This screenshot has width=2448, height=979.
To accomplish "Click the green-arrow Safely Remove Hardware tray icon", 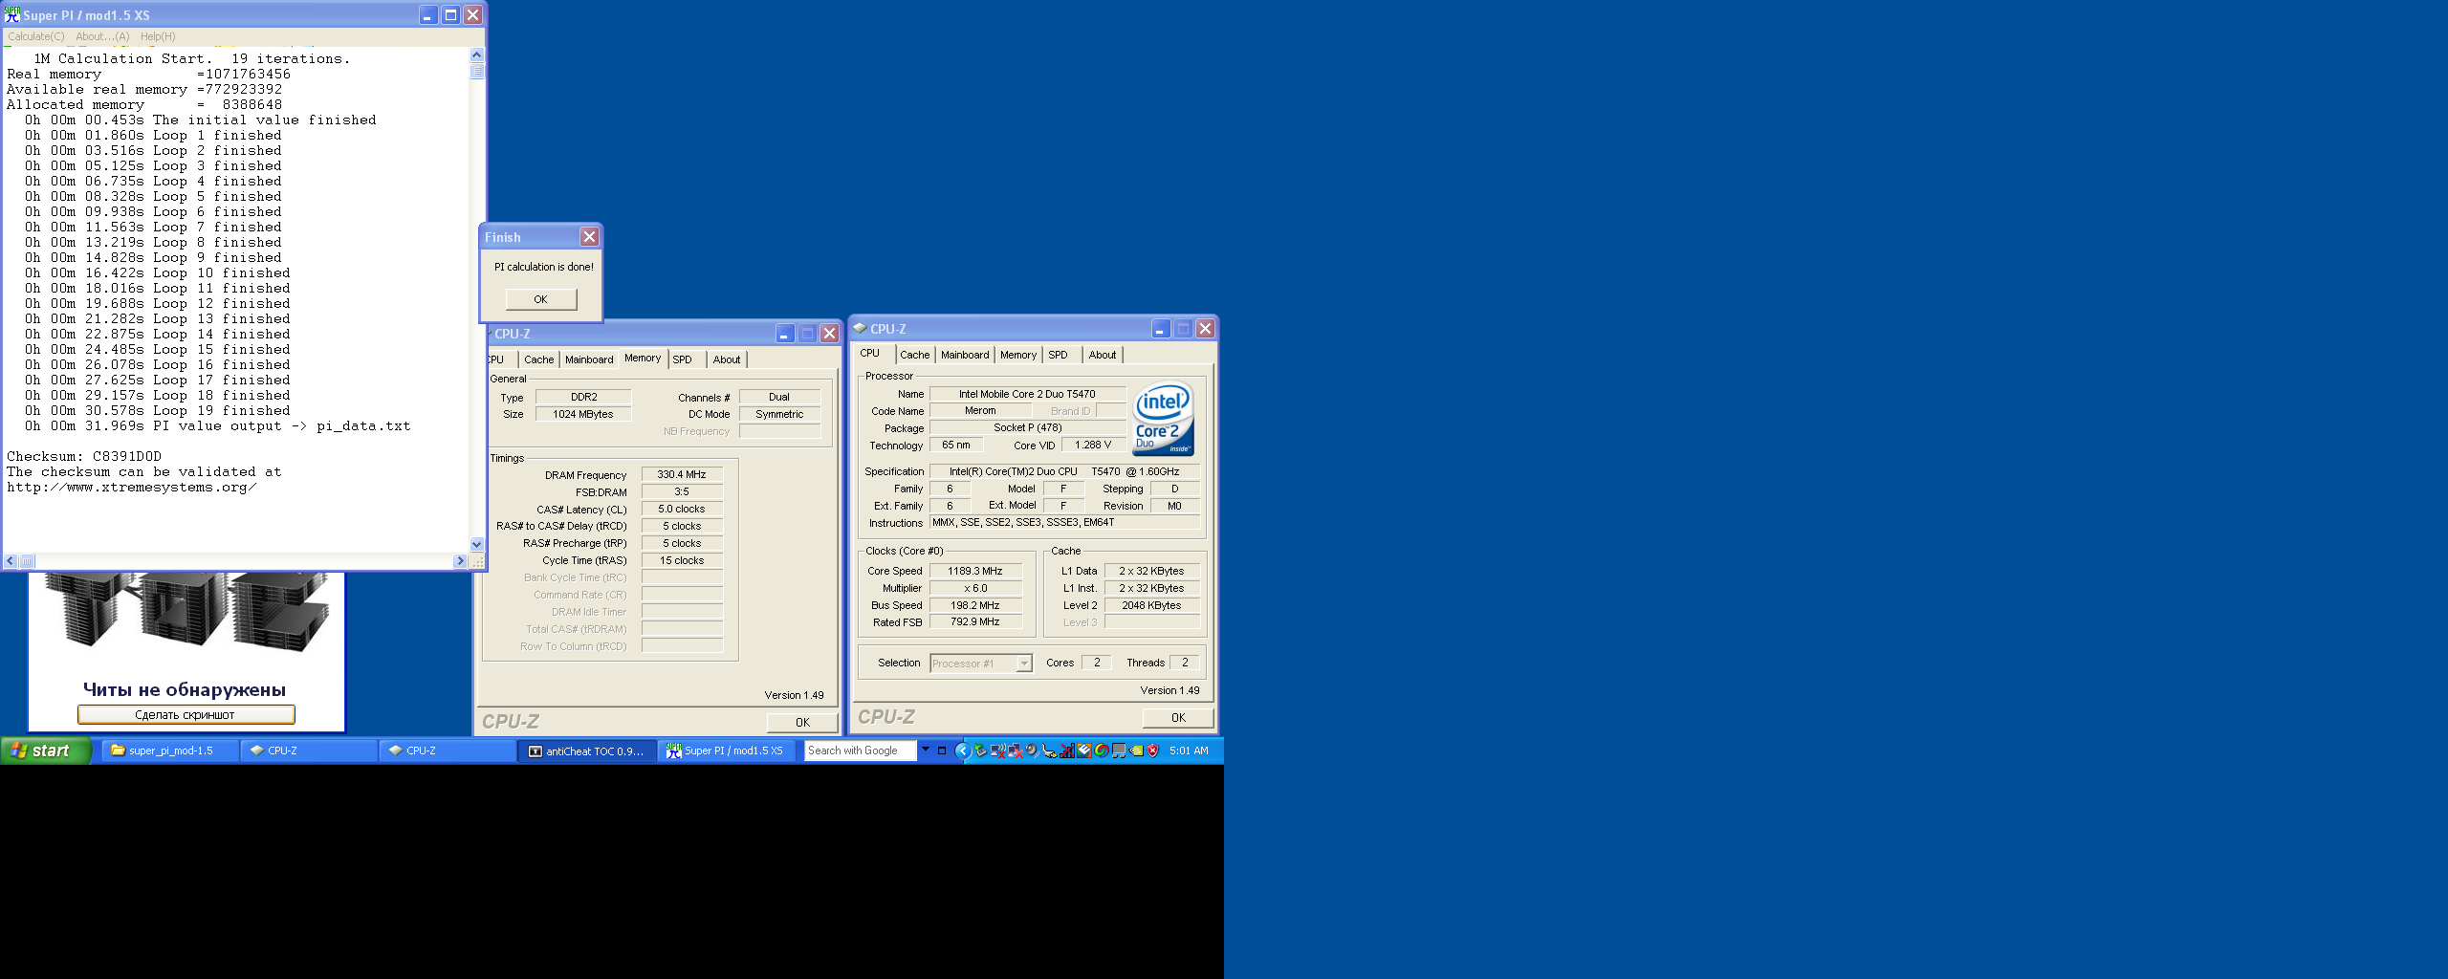I will tap(981, 751).
